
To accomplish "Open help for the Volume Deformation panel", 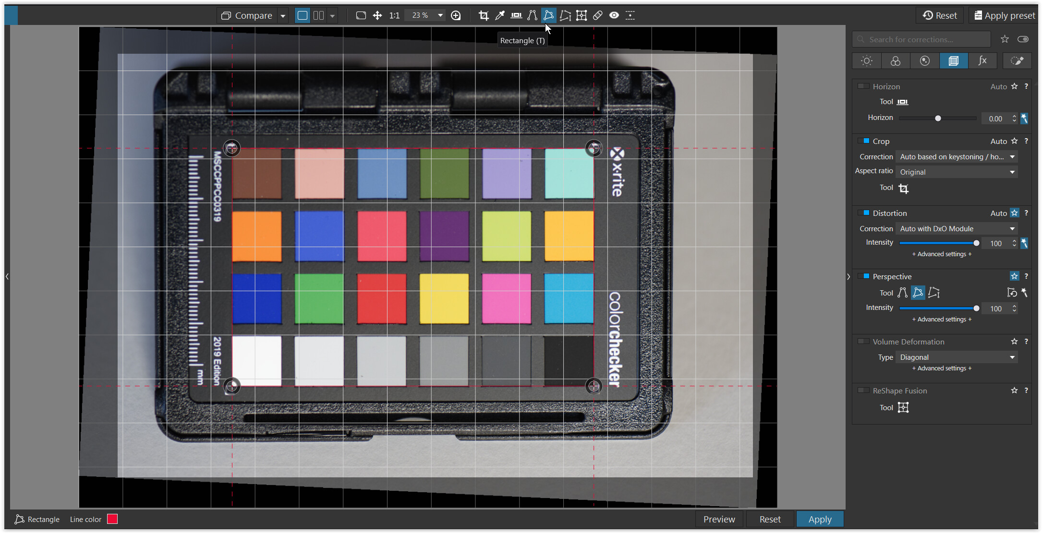I will [1026, 342].
